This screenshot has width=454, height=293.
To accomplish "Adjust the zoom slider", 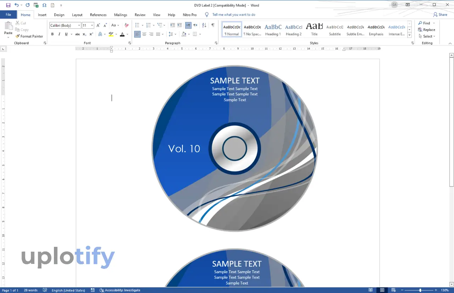I will 421,290.
